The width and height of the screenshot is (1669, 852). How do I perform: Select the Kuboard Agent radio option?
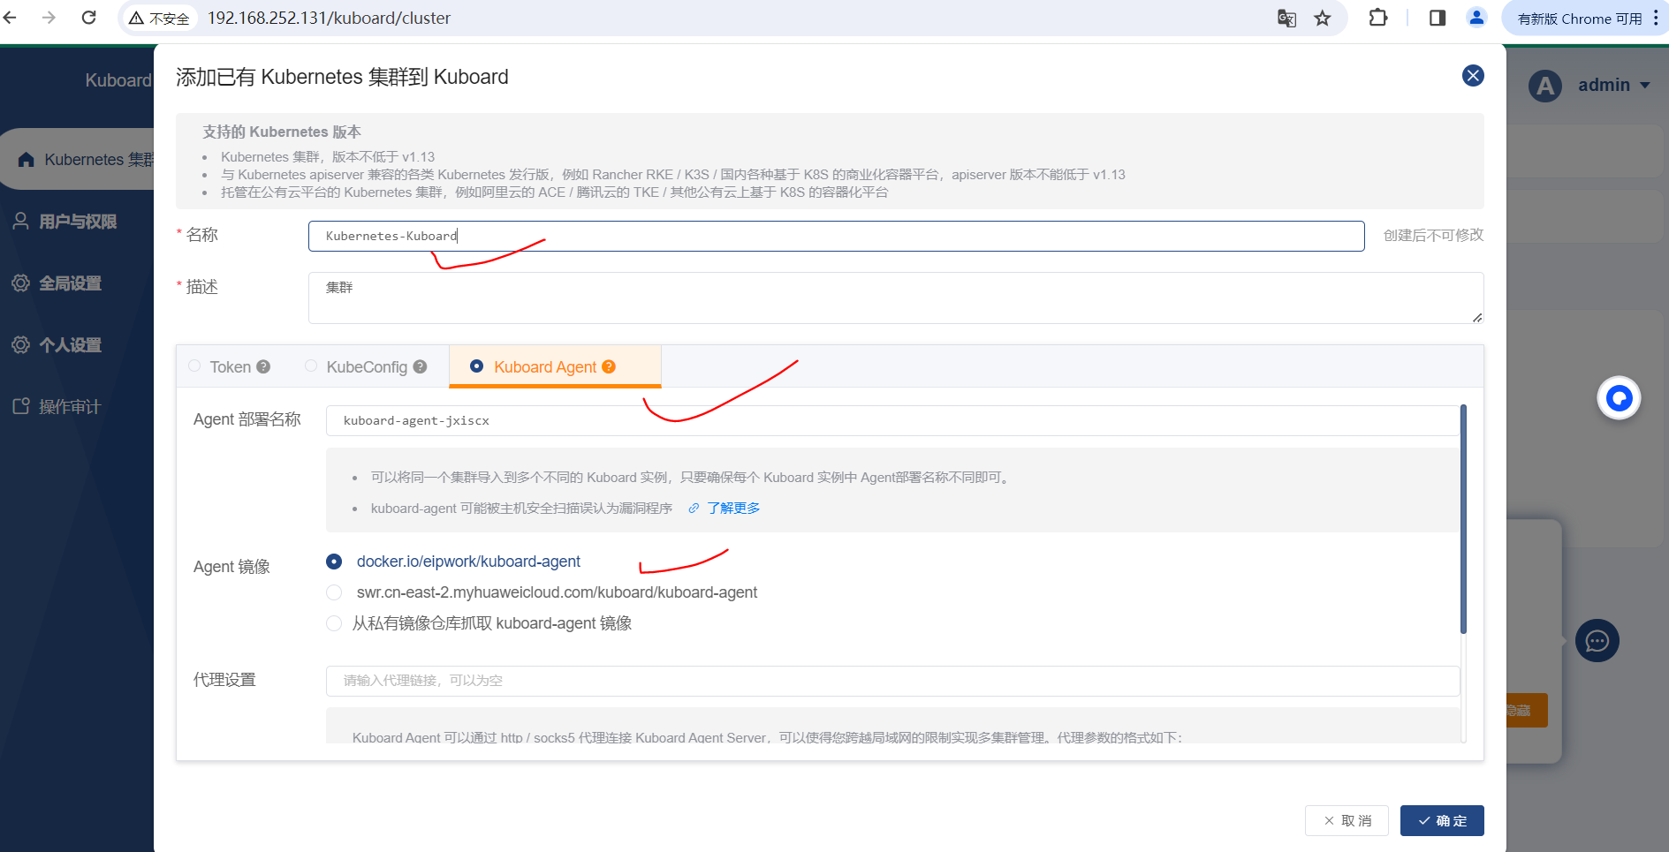click(476, 366)
